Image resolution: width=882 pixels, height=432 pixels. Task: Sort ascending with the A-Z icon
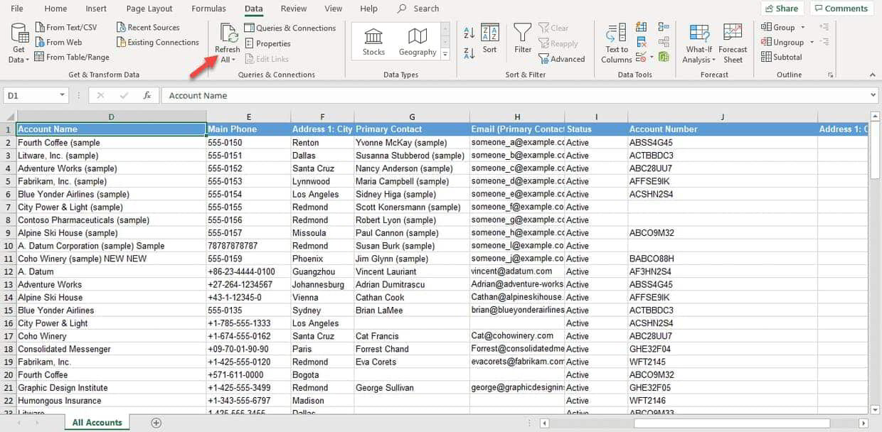[x=468, y=31]
